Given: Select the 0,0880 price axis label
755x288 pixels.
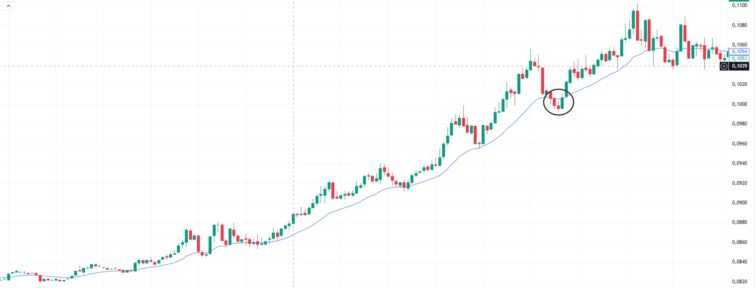Looking at the screenshot, I should [739, 222].
